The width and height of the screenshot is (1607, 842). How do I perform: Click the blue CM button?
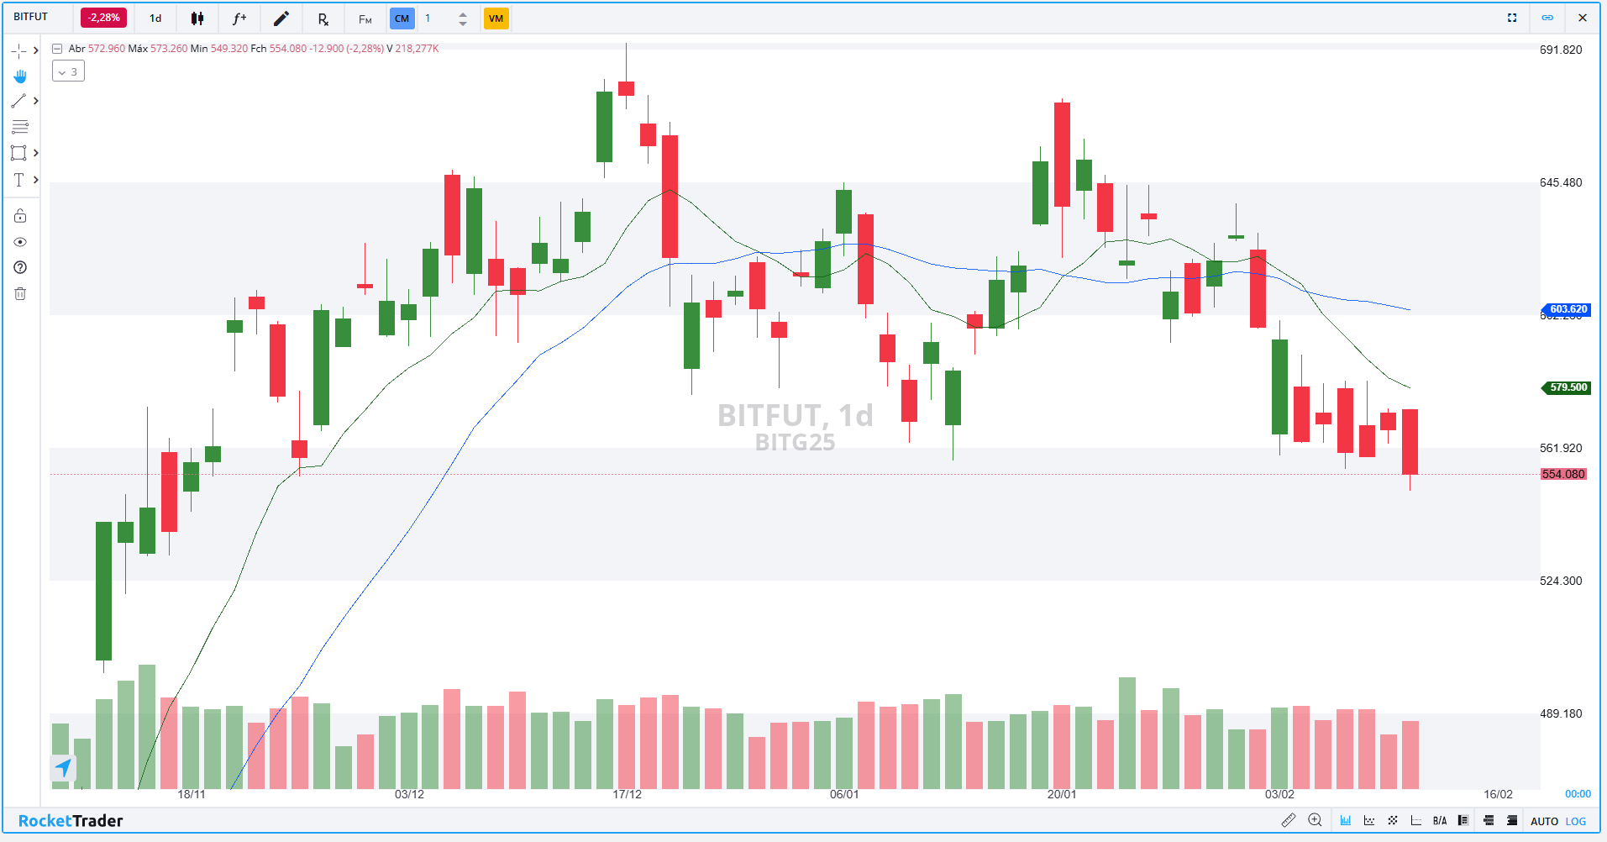click(x=402, y=18)
